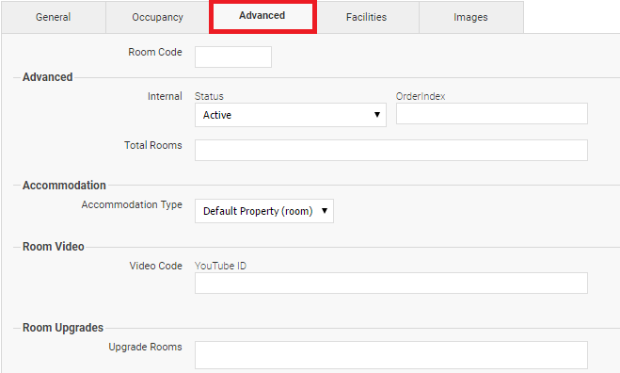Click the Upgrade Rooms label
This screenshot has height=373, width=620.
coord(145,347)
